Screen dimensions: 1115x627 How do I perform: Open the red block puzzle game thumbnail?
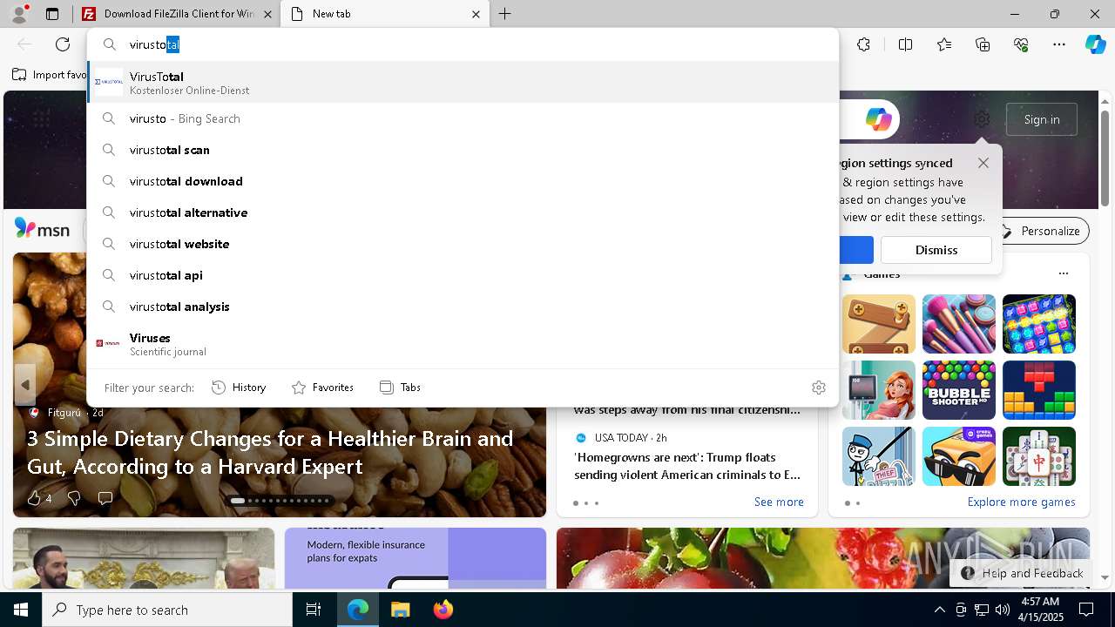coord(1039,390)
